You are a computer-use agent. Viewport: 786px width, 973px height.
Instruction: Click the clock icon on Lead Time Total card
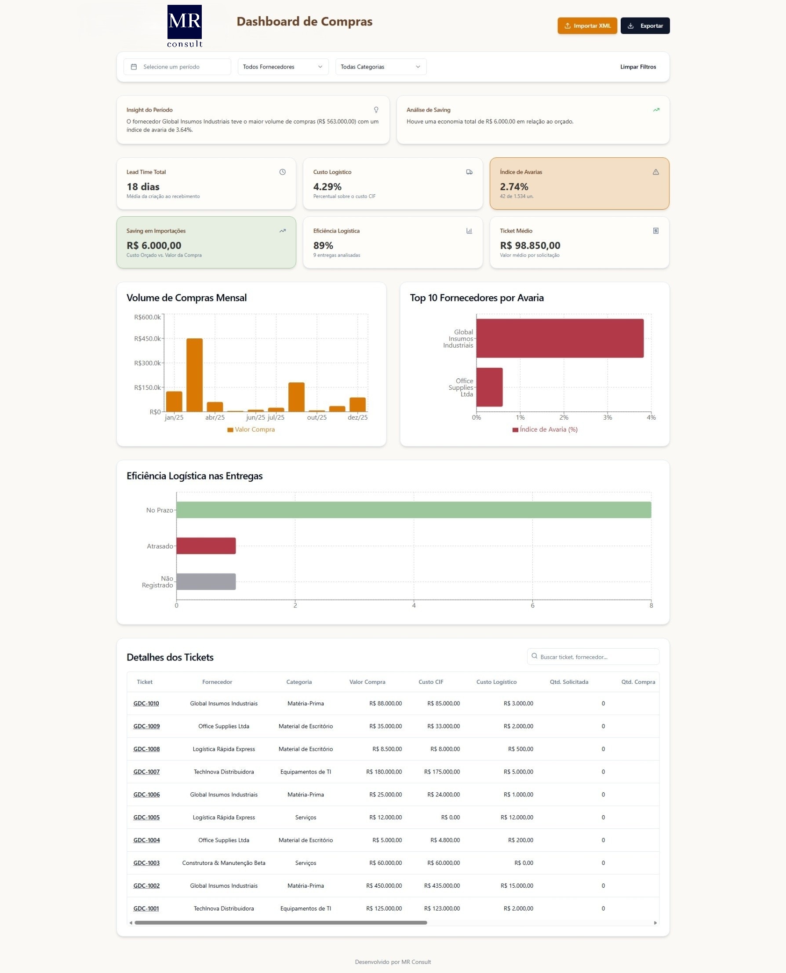(282, 172)
